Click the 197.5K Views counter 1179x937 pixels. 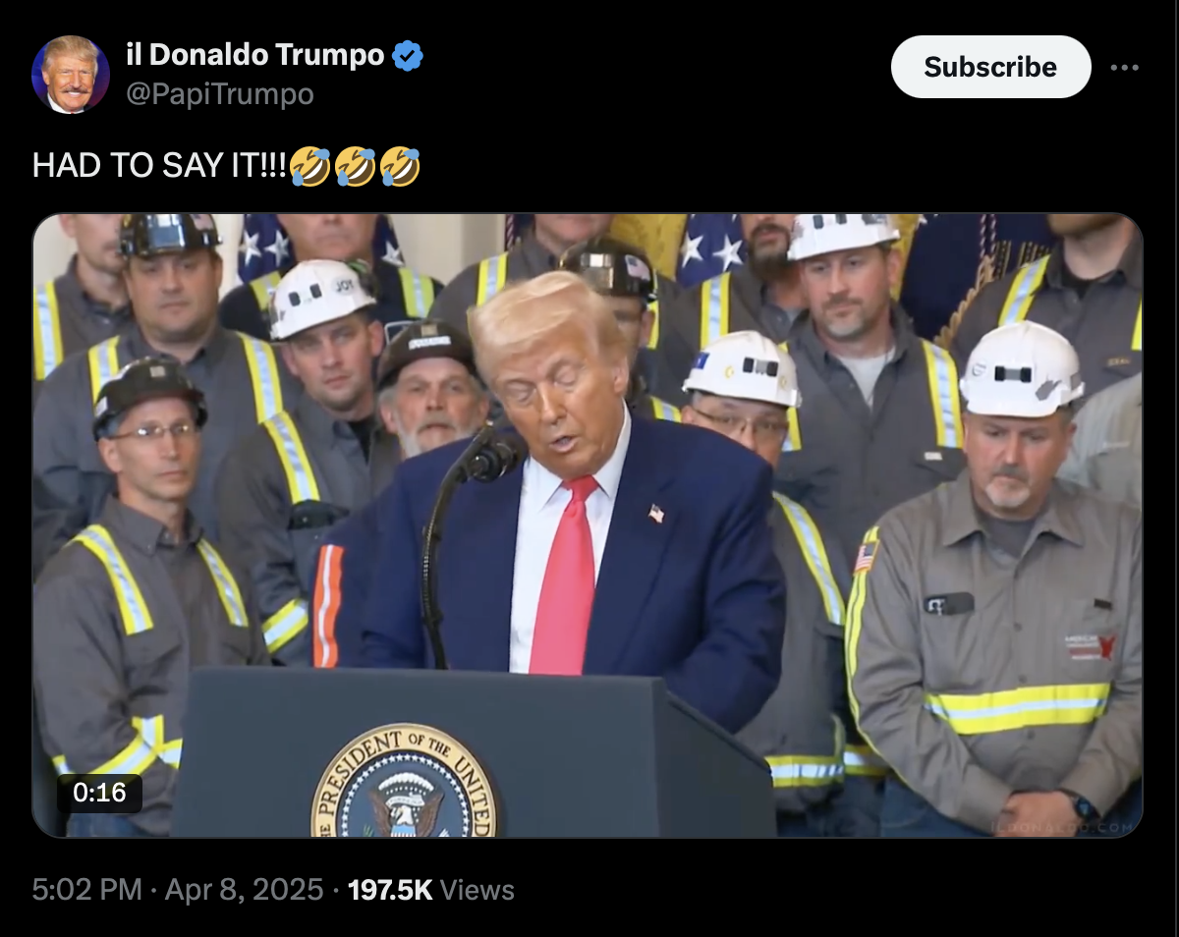point(431,891)
